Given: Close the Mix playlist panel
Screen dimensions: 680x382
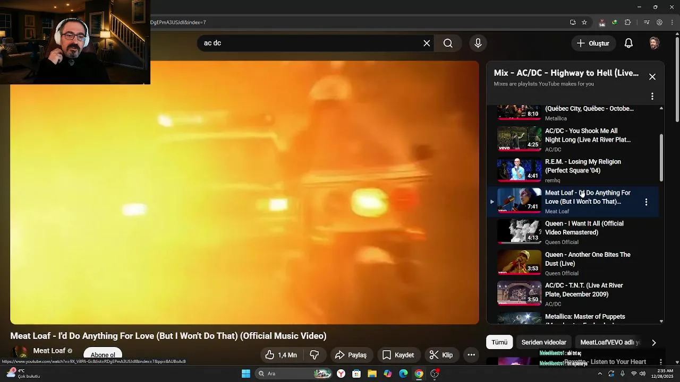Looking at the screenshot, I should pos(652,77).
